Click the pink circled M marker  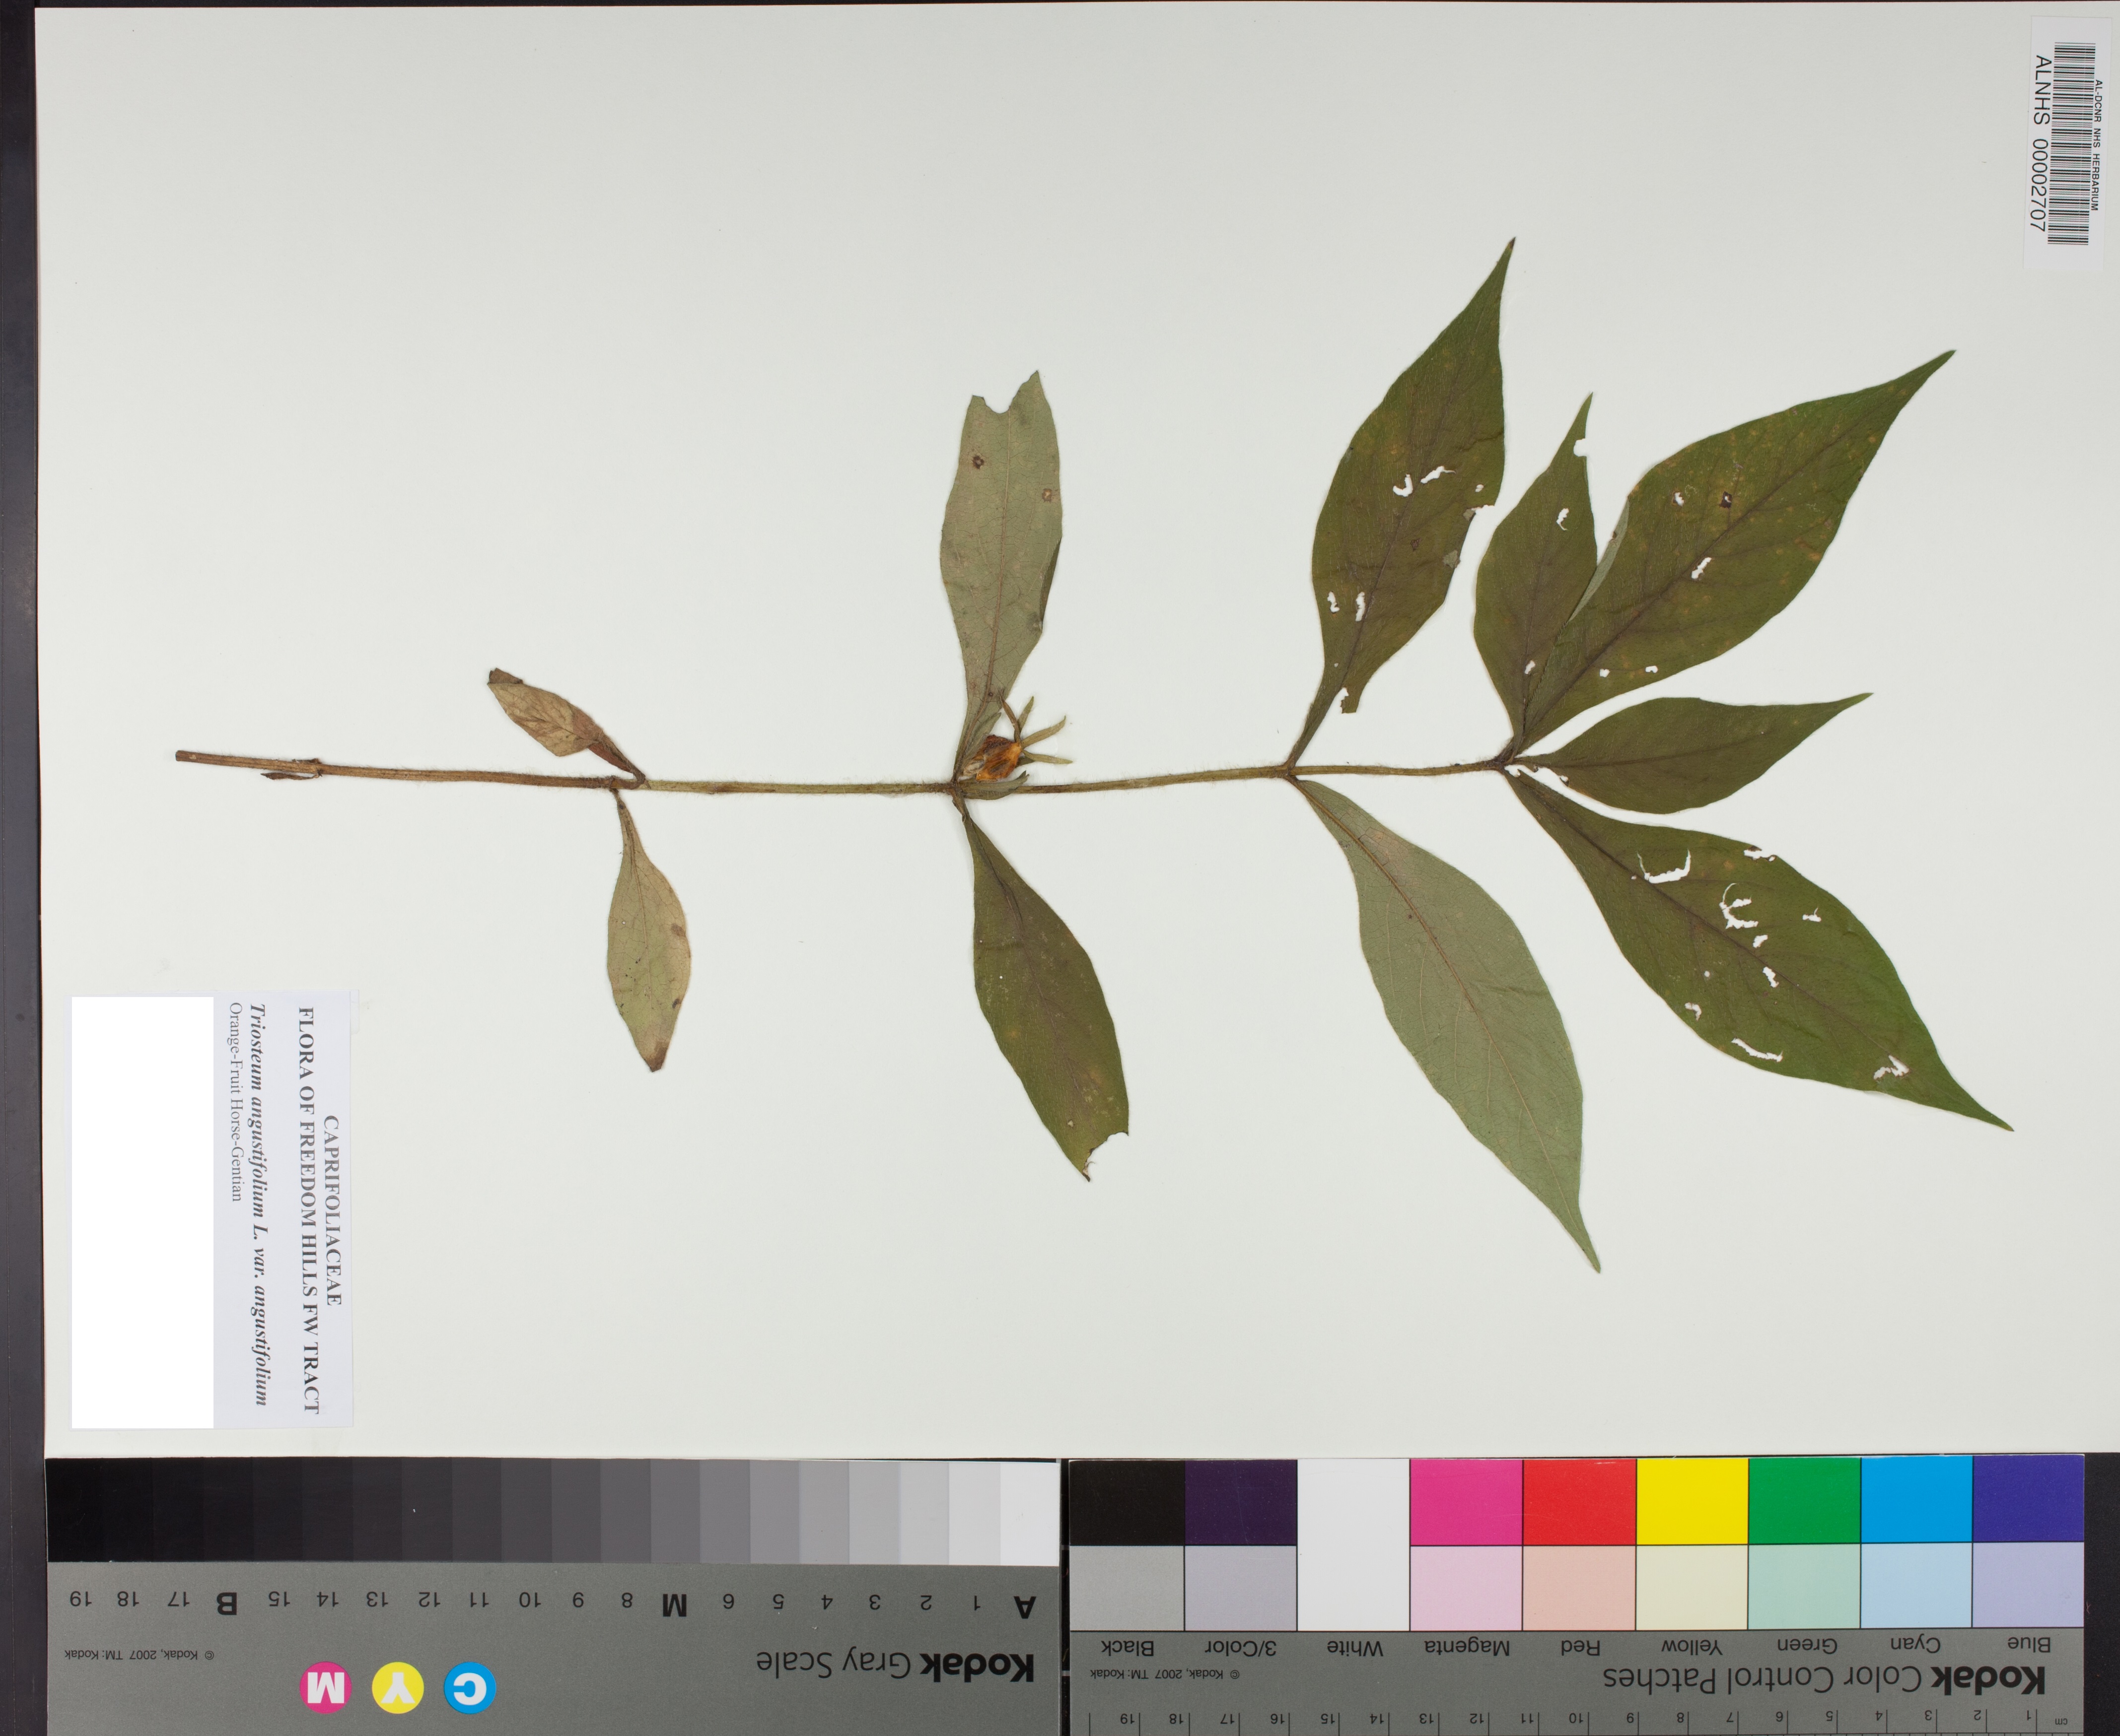pos(326,1688)
